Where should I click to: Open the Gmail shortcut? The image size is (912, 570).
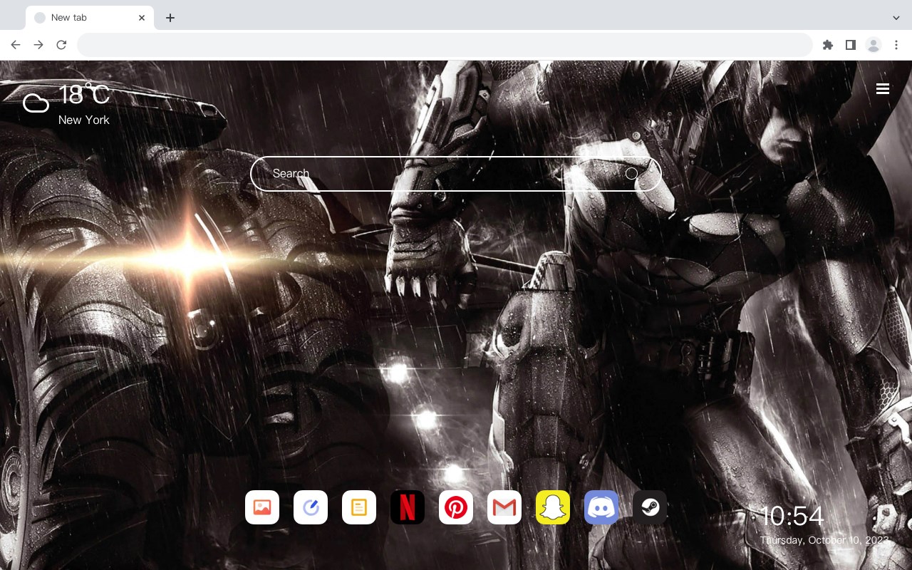pos(504,507)
